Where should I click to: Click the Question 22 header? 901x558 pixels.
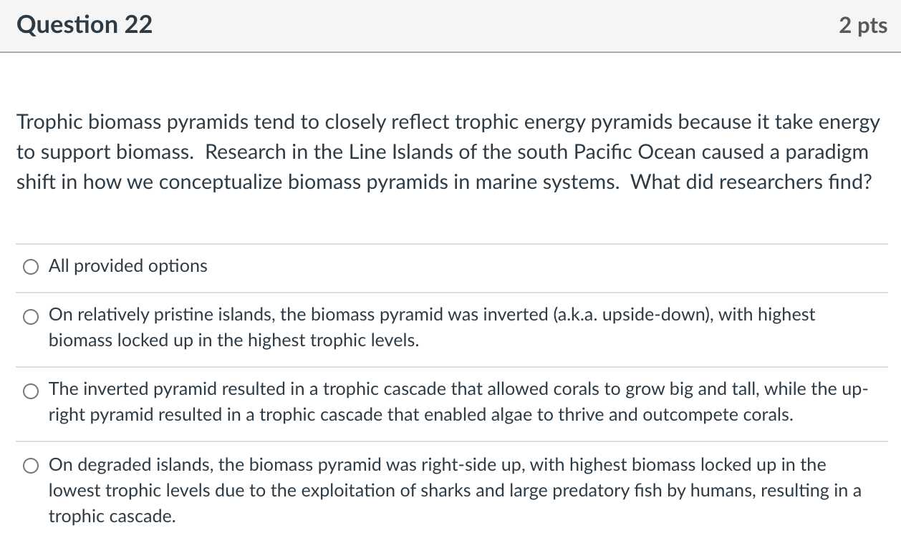click(84, 25)
